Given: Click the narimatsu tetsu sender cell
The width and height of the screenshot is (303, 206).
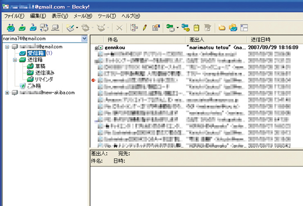Looking at the screenshot, I should (216, 47).
